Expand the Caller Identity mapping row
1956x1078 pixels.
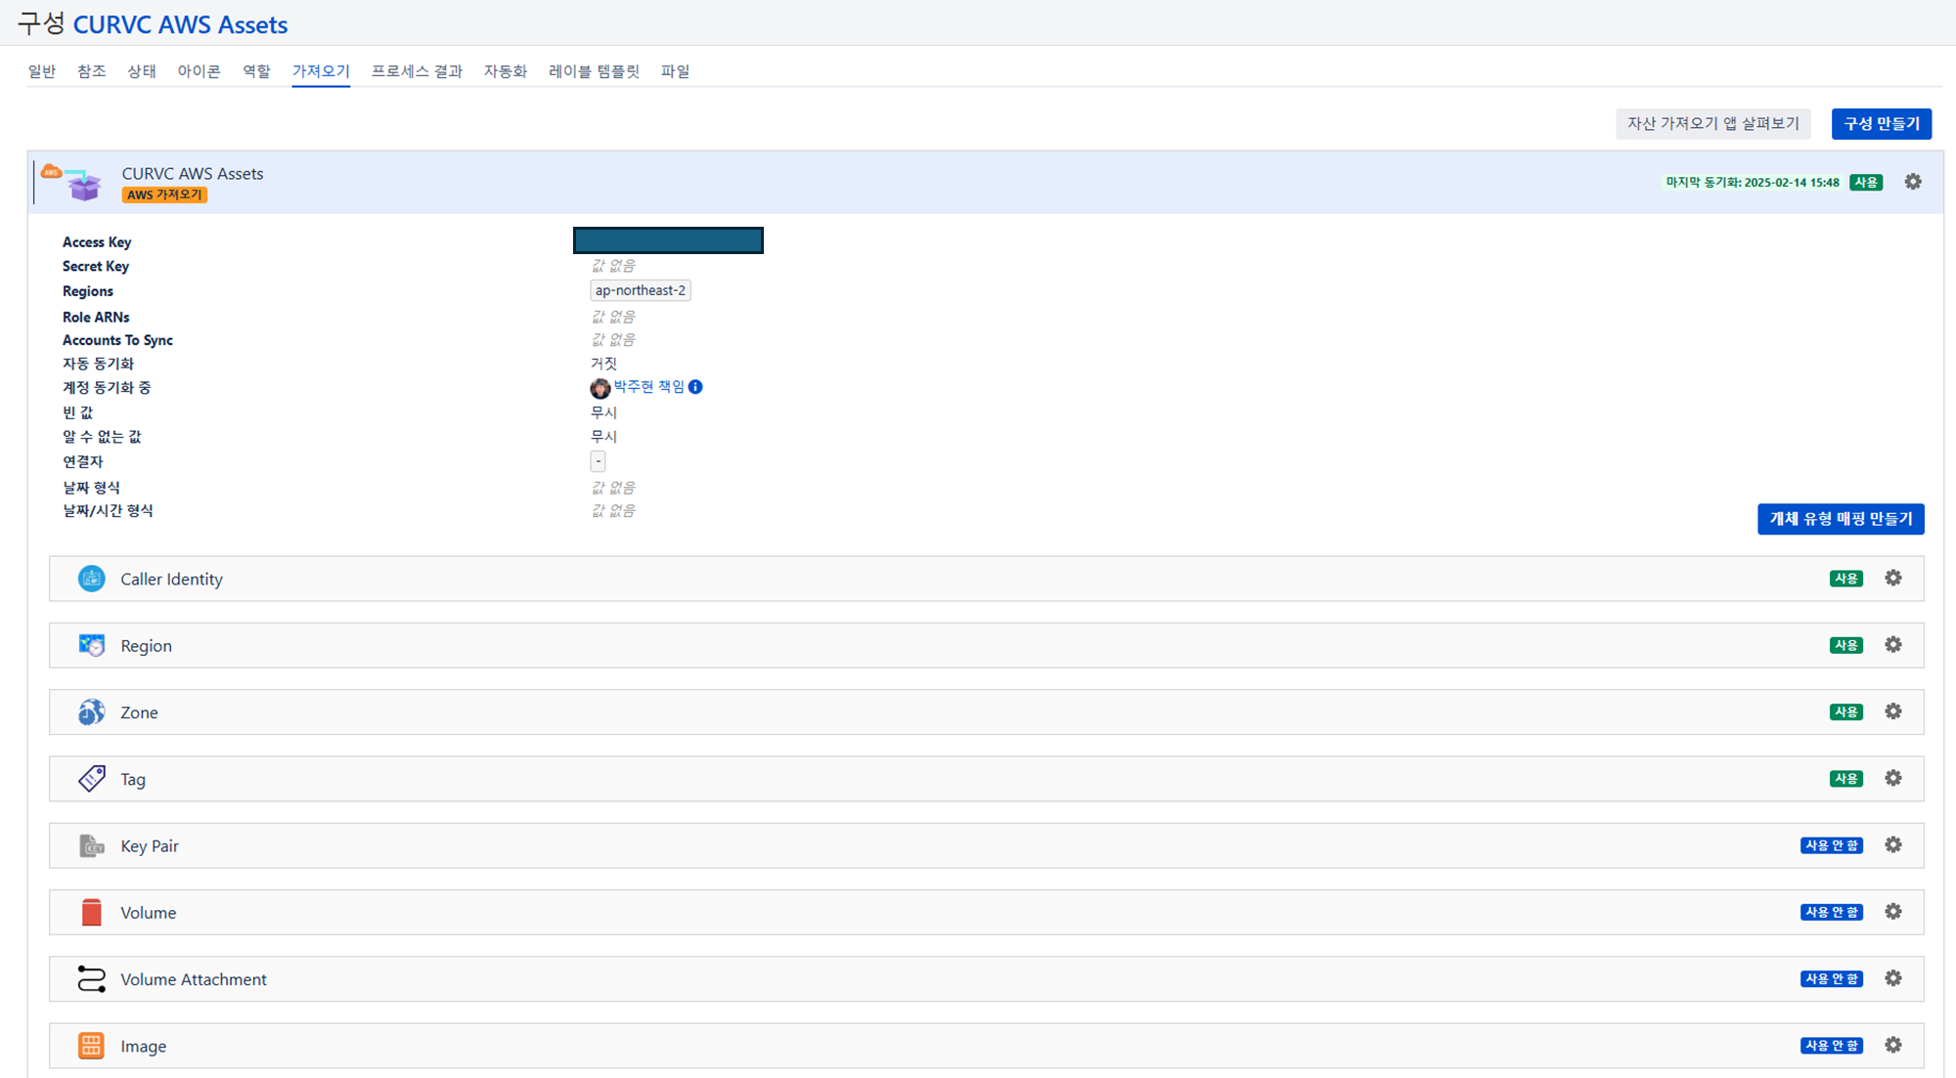point(986,579)
